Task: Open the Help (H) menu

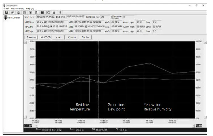Action: (30, 9)
